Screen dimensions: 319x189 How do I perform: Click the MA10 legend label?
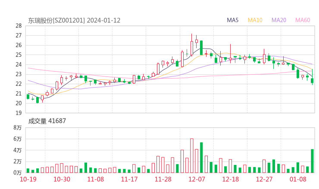tap(255, 20)
